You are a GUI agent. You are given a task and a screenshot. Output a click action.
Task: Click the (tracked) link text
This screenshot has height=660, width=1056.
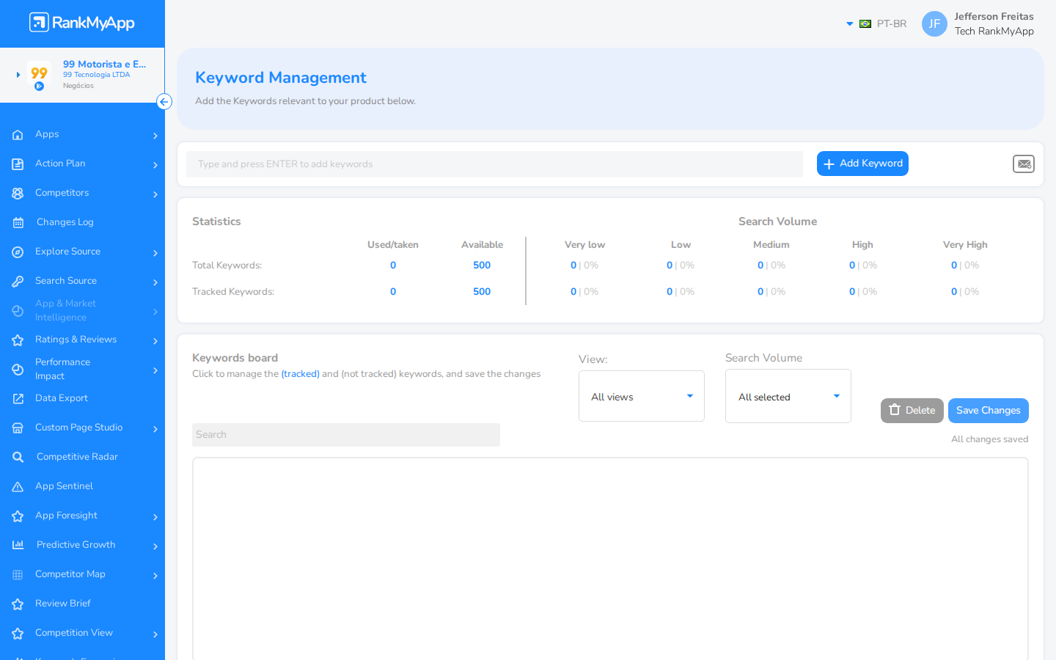pyautogui.click(x=301, y=374)
